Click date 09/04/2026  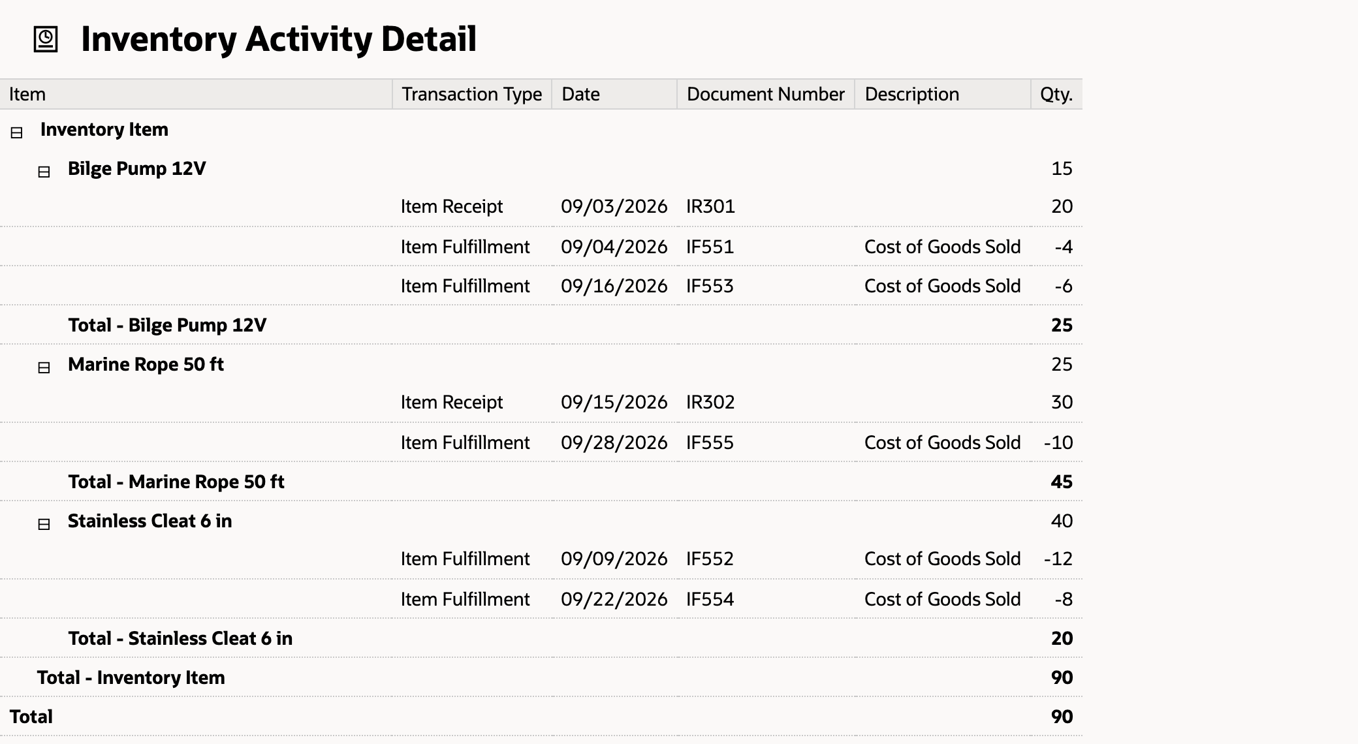coord(614,247)
